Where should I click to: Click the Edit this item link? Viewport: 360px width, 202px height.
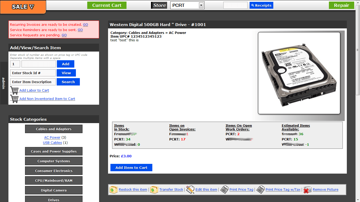206,190
